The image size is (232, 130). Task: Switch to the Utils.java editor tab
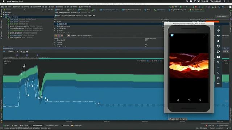(x=59, y=10)
